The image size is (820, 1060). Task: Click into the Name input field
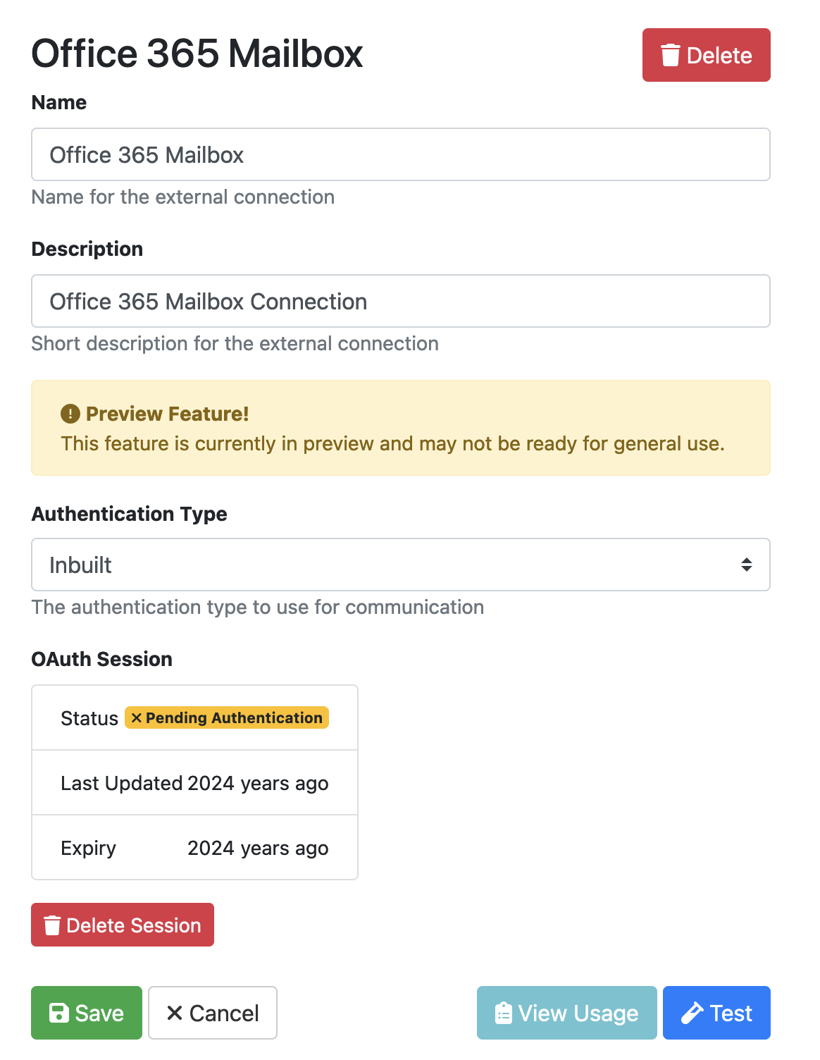point(400,154)
